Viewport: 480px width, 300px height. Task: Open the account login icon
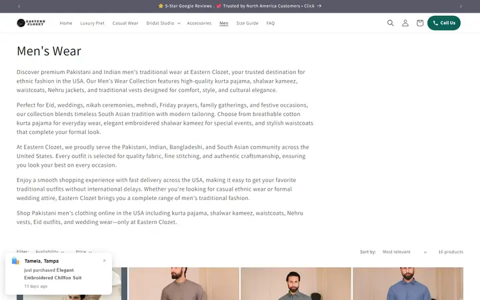click(405, 23)
